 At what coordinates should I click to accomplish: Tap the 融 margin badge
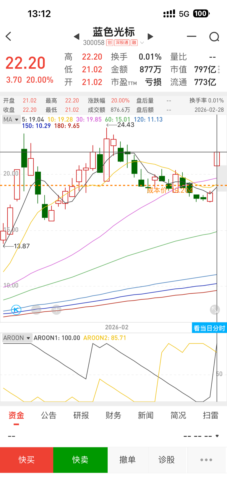click(134, 43)
